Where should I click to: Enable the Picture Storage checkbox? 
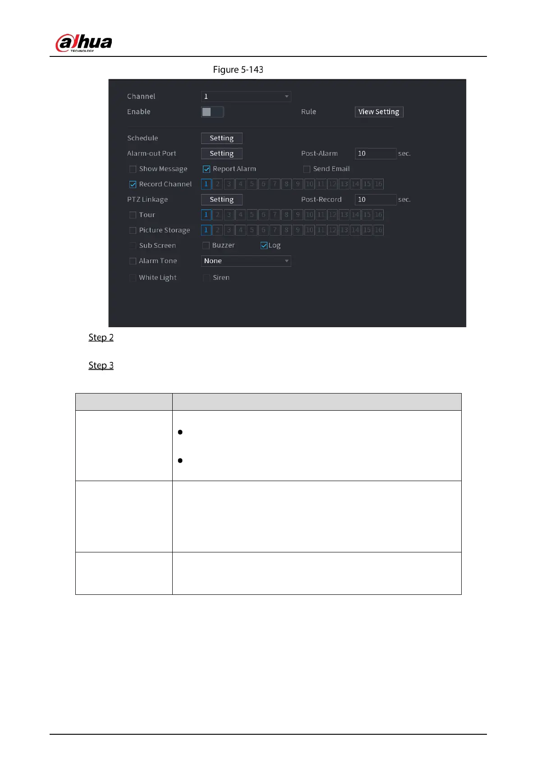click(x=133, y=231)
